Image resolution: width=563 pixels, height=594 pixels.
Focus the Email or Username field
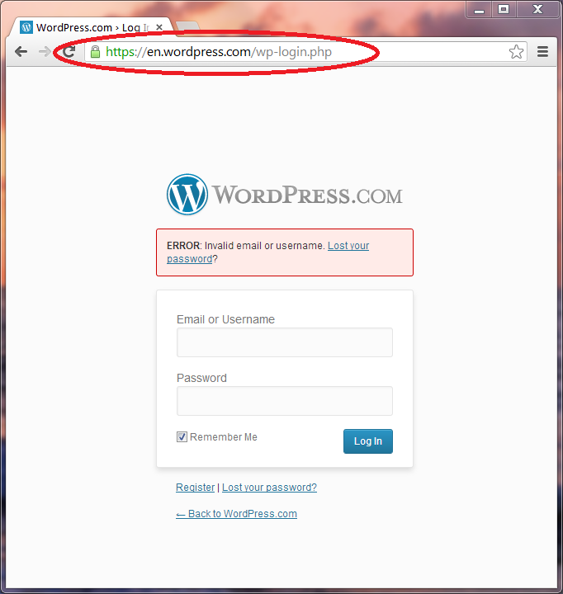[285, 342]
